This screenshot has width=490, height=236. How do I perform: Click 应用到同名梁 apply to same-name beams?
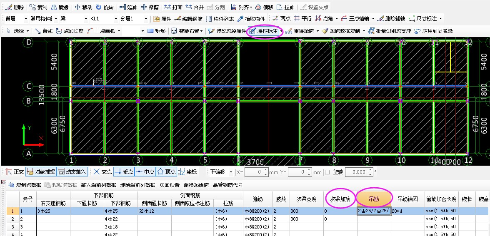click(433, 31)
